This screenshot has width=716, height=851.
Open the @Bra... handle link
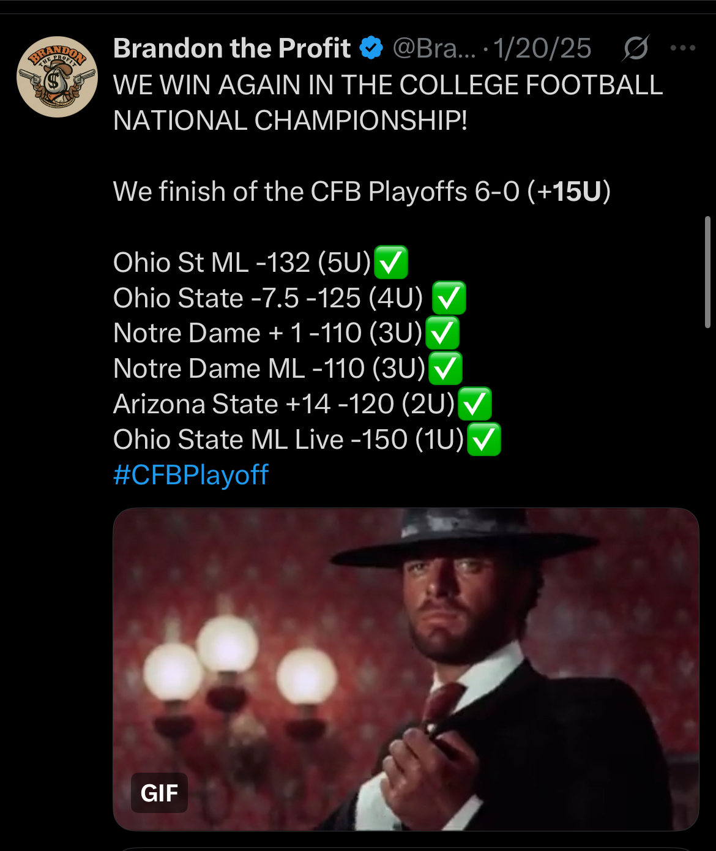434,48
